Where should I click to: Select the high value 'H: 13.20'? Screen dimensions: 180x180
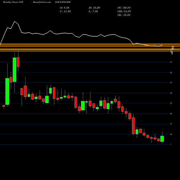coord(94,8)
